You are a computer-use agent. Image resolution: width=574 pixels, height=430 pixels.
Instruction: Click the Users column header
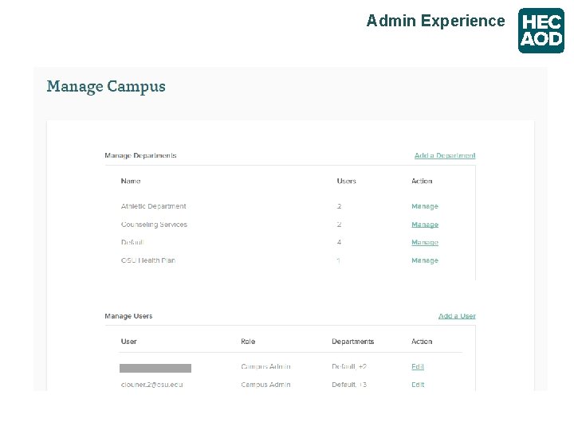click(x=346, y=181)
